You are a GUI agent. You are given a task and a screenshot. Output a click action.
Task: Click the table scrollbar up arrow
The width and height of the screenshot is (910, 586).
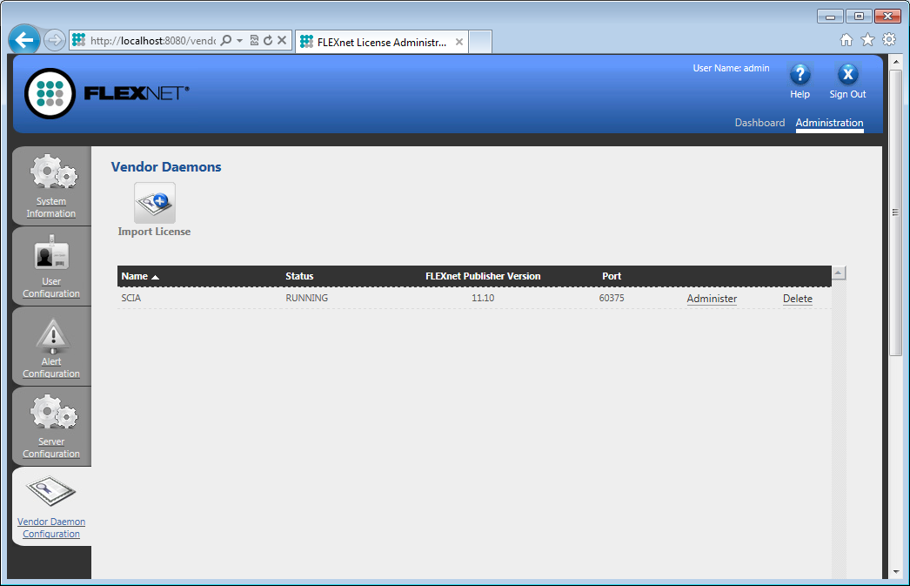click(x=839, y=273)
